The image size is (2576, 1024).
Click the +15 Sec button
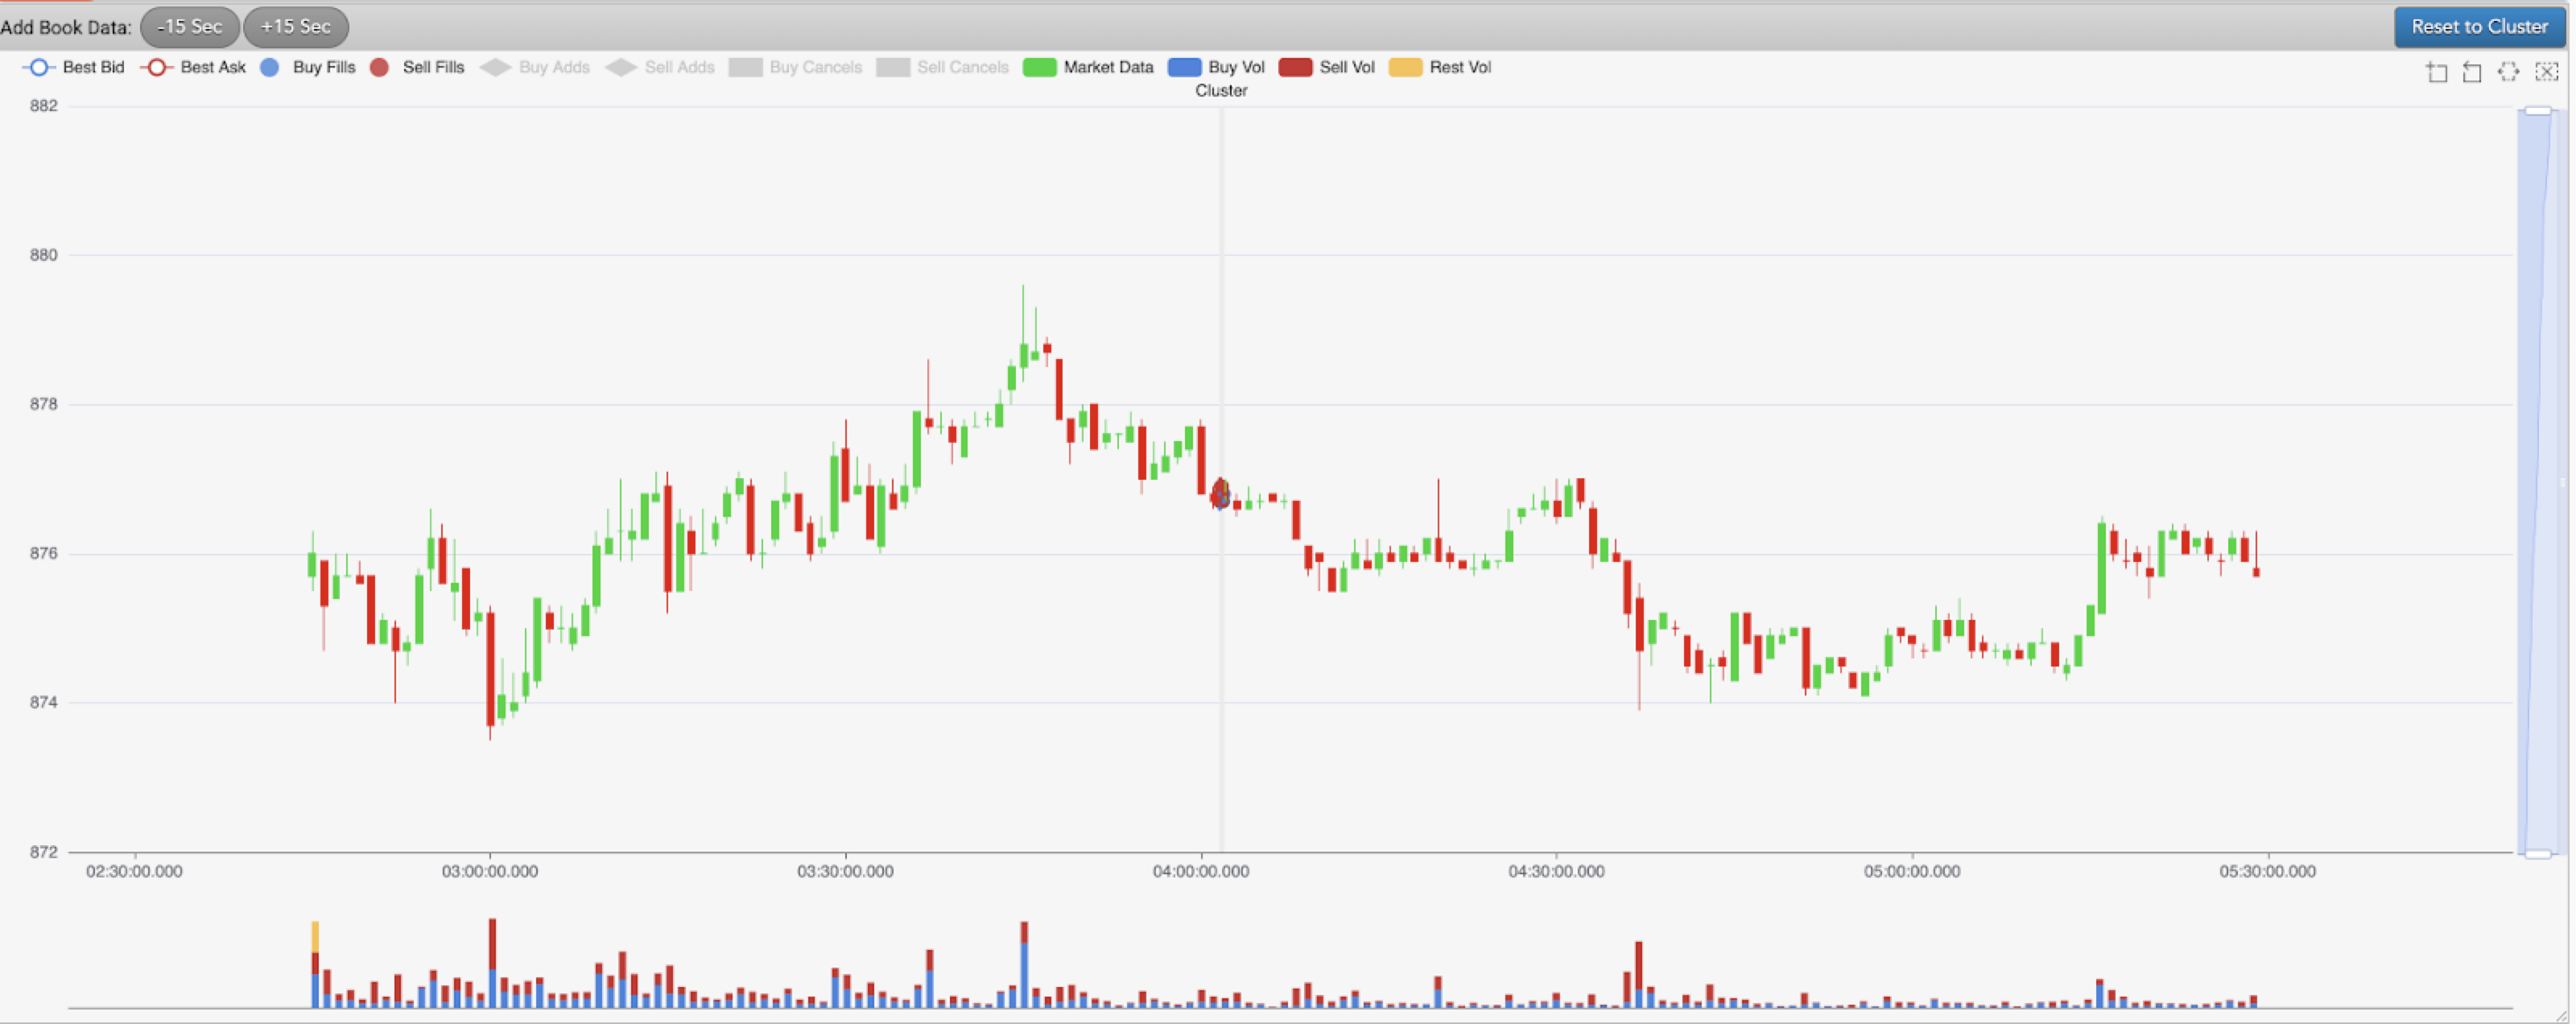coord(296,27)
